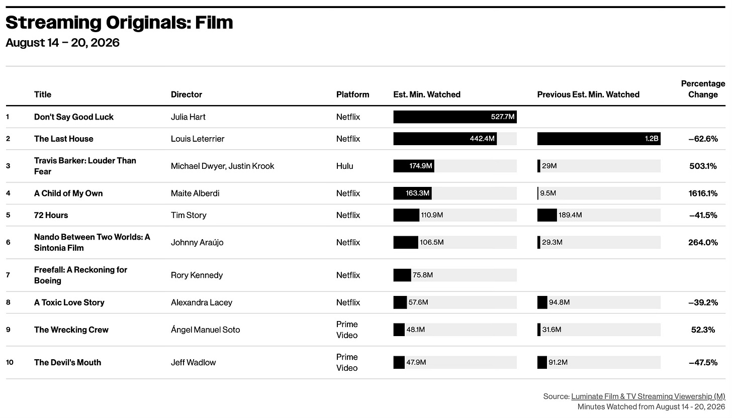Click the Platform column header

tap(353, 94)
